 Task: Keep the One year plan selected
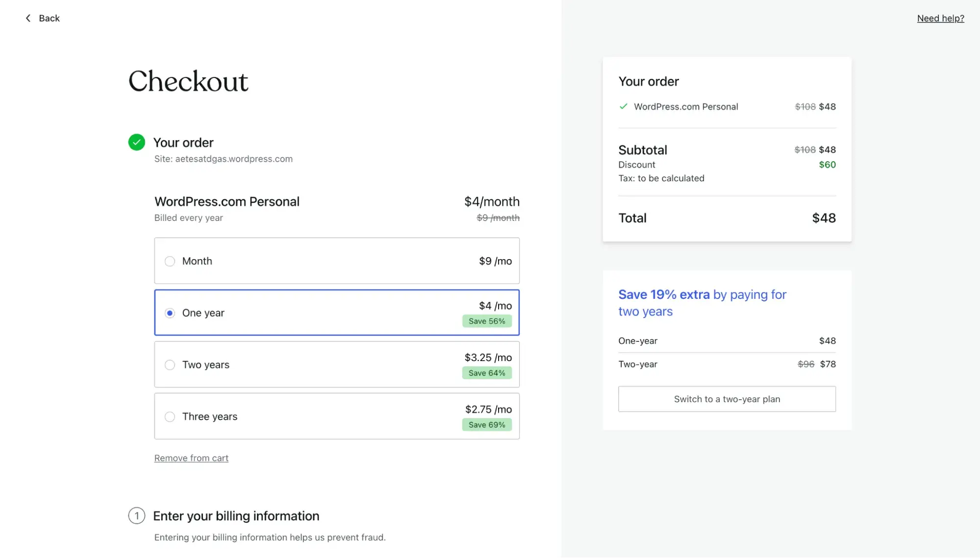[170, 313]
